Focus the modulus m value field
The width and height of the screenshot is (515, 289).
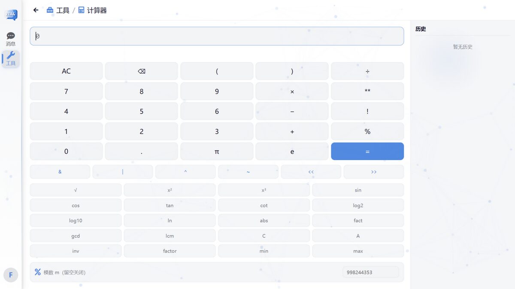tap(371, 272)
